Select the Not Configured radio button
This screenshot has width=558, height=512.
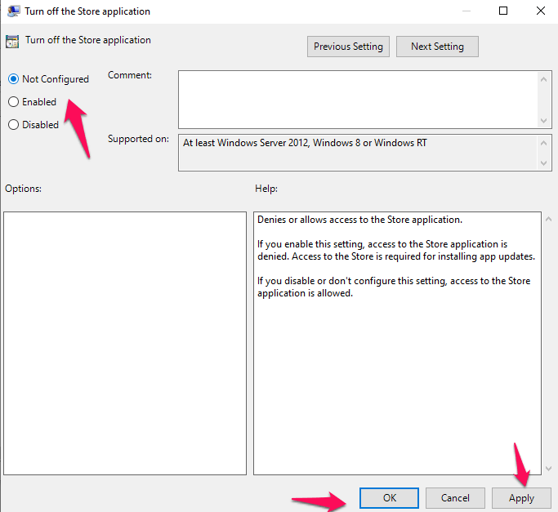pyautogui.click(x=14, y=79)
